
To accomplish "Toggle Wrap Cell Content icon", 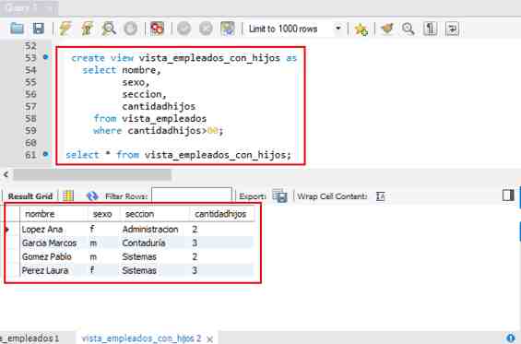I will [x=381, y=196].
